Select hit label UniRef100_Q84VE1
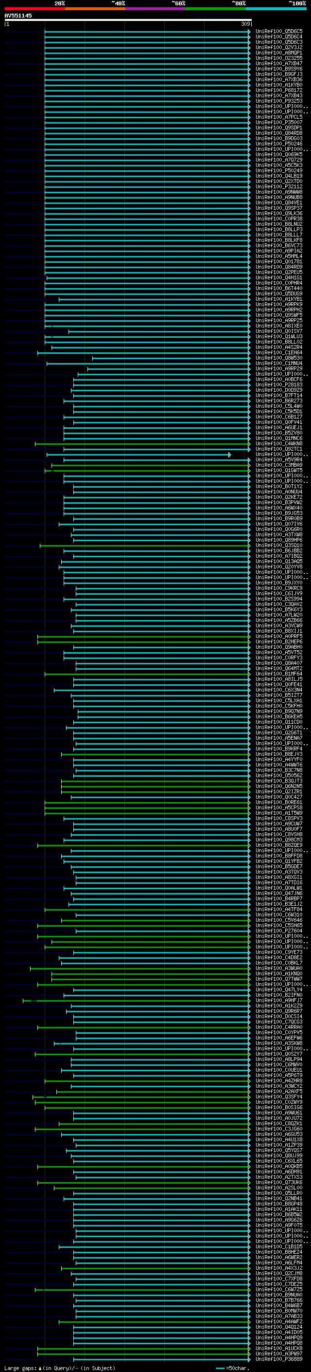 279,203
